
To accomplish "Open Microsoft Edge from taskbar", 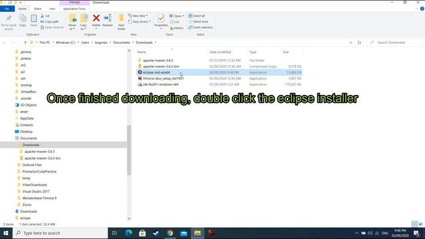I will [x=128, y=233].
